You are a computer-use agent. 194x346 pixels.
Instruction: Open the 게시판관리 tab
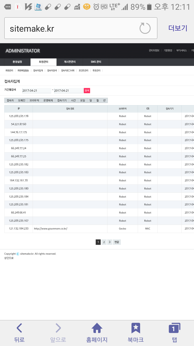70,62
